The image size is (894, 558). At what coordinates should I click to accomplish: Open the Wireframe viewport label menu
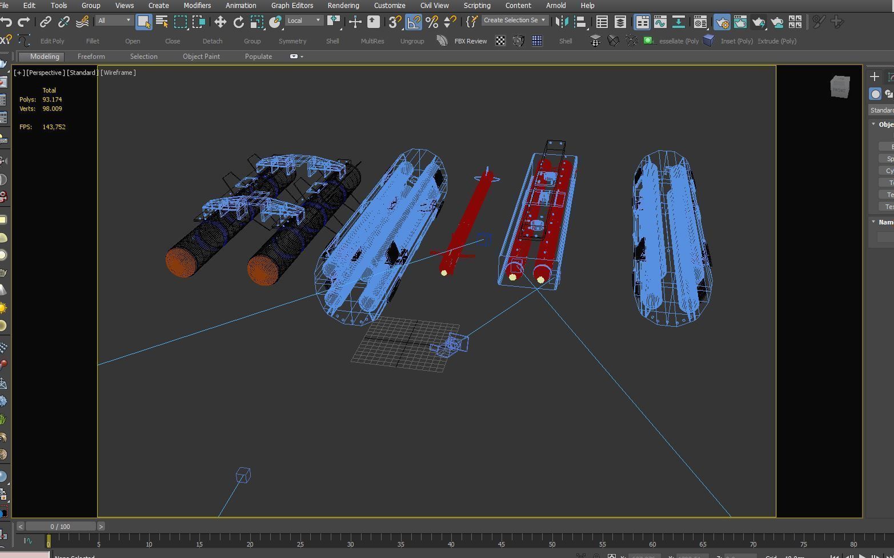118,73
